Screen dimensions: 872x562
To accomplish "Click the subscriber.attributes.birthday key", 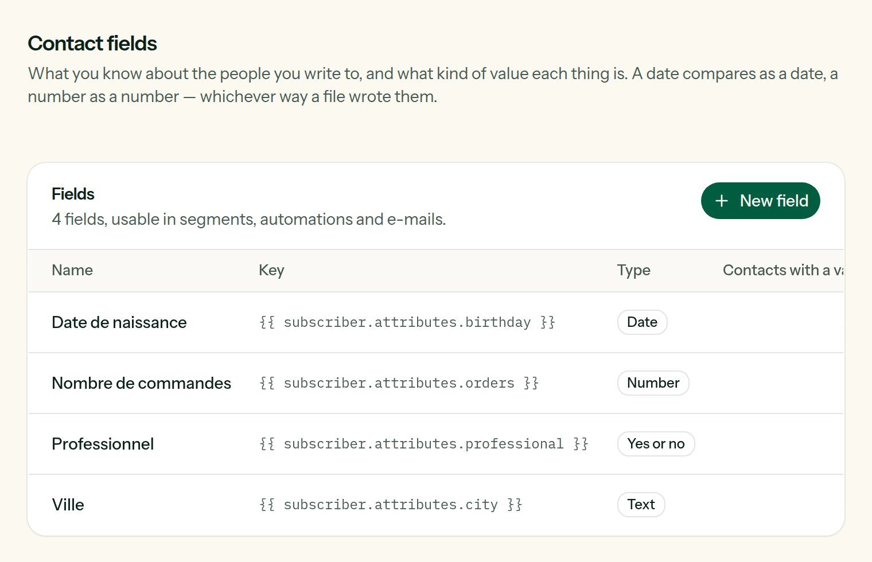I will [x=407, y=322].
